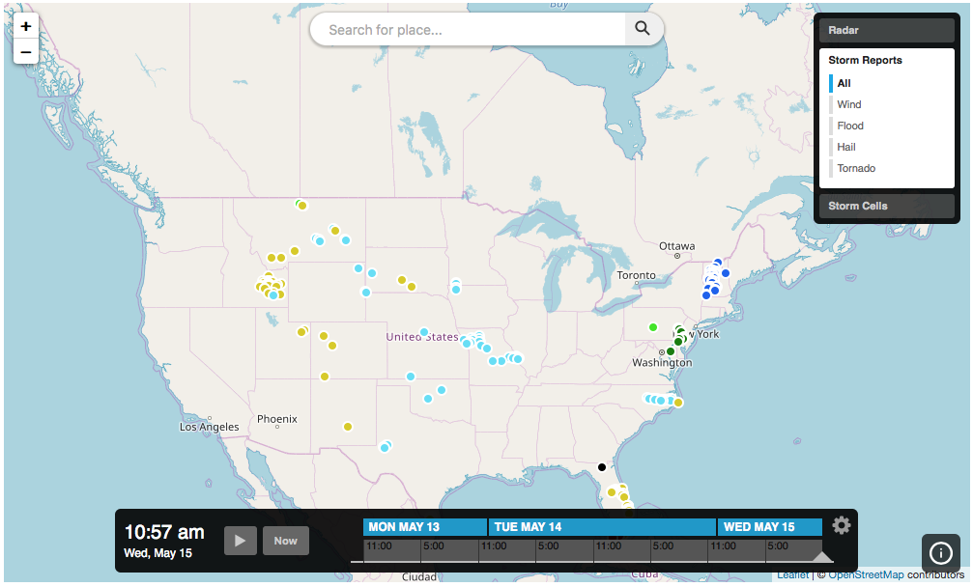
Task: Expand the Storm Cells section
Action: (886, 206)
